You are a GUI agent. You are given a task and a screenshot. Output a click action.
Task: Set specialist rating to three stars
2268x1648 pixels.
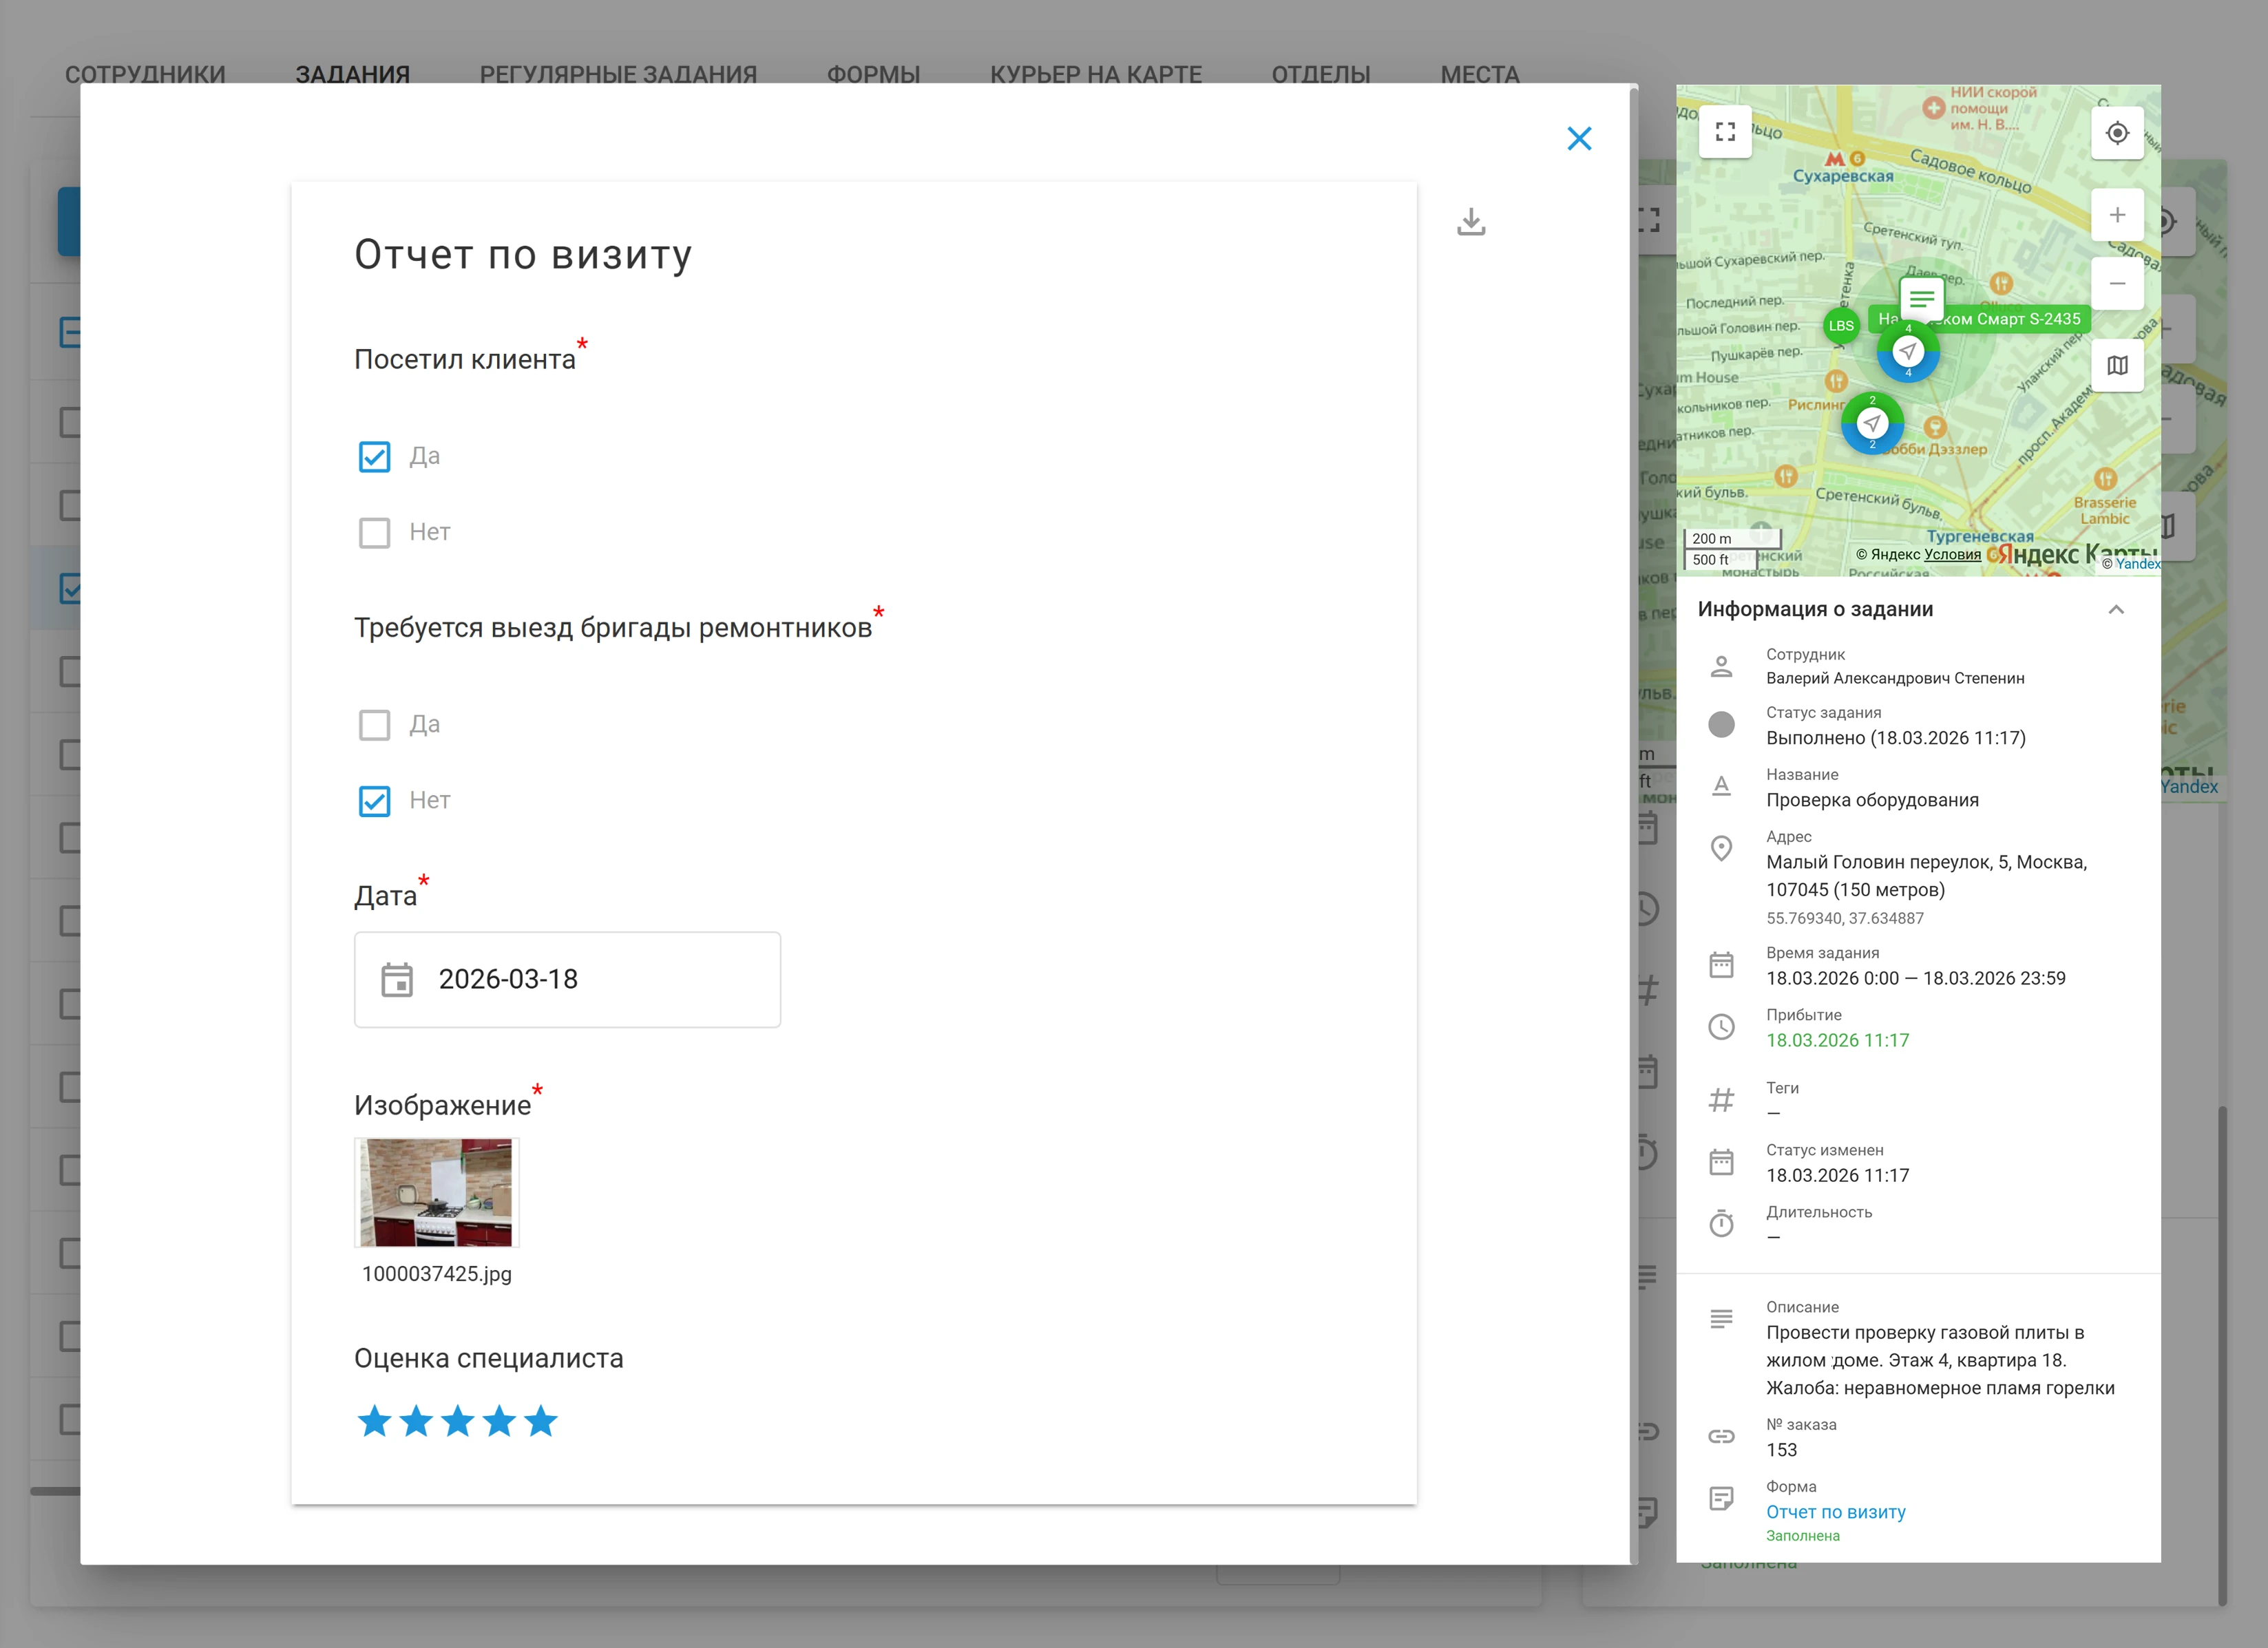click(458, 1421)
